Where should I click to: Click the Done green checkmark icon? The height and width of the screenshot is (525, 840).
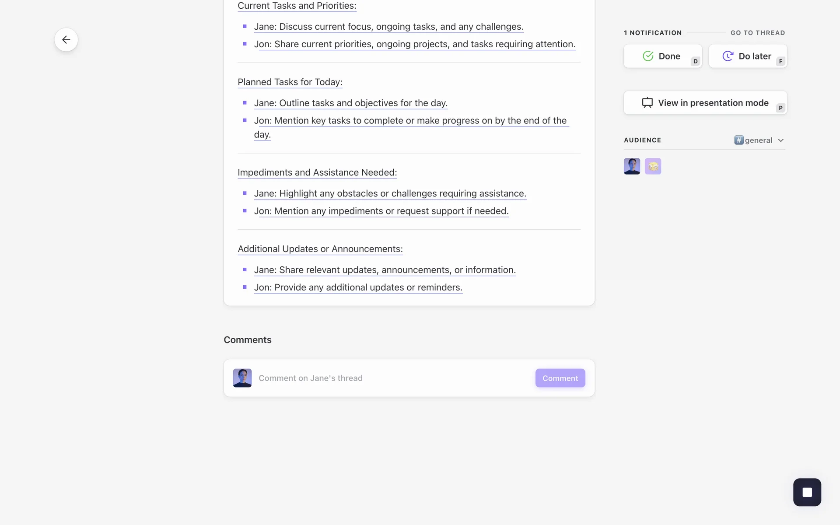pos(648,56)
